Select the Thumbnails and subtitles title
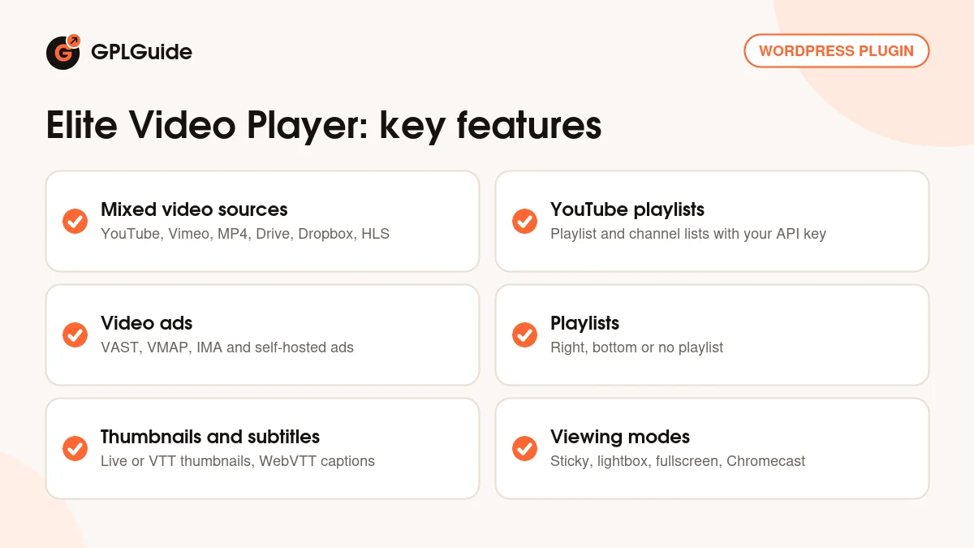The width and height of the screenshot is (974, 548). tap(210, 437)
